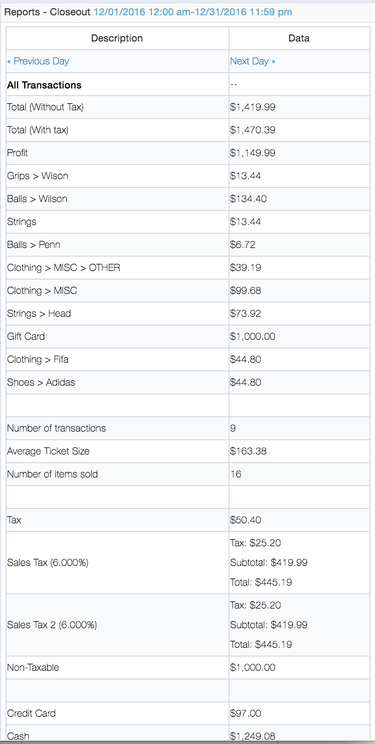Click the All Transactions row label

(x=44, y=85)
